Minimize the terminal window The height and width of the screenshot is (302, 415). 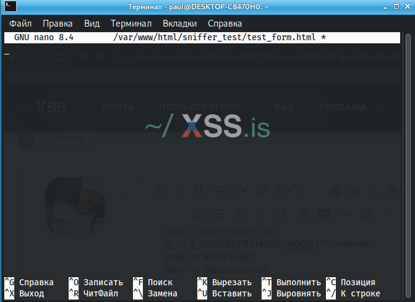[385, 7]
